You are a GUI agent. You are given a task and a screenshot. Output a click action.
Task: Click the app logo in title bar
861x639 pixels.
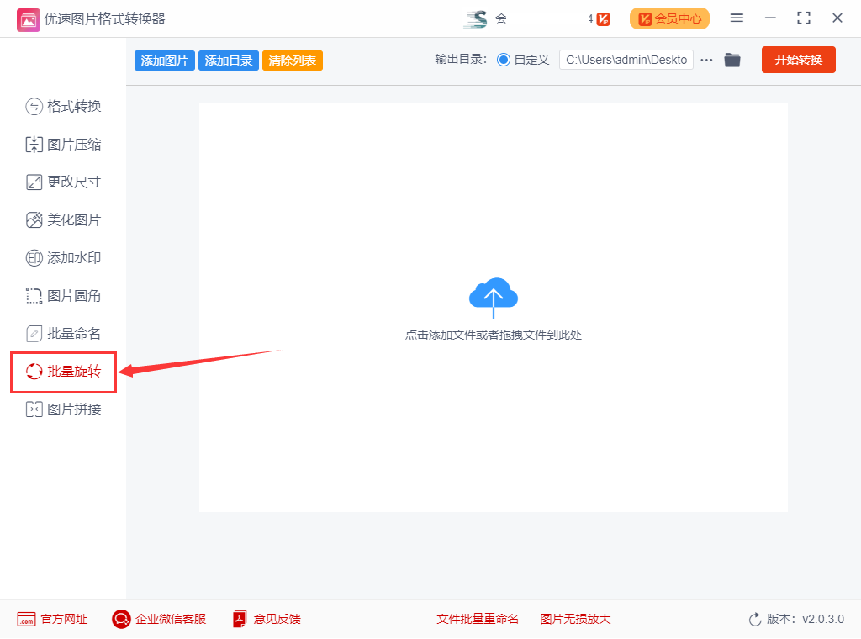coord(28,18)
